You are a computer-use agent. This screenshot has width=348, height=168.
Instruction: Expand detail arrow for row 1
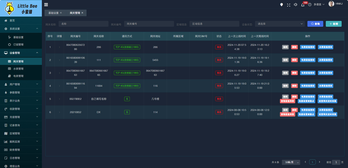coord(59,47)
